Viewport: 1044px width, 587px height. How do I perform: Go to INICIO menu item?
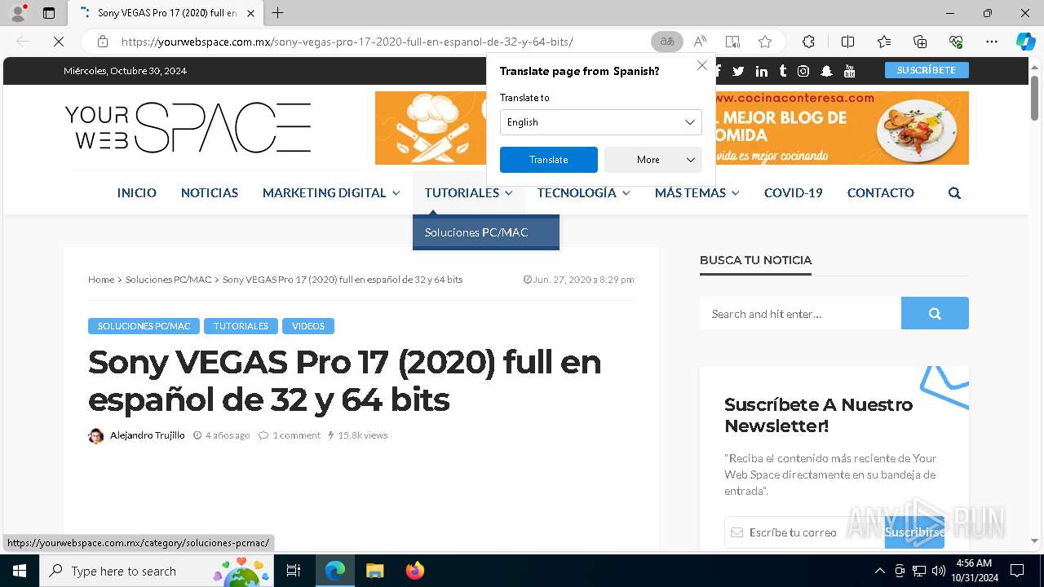[x=136, y=193]
